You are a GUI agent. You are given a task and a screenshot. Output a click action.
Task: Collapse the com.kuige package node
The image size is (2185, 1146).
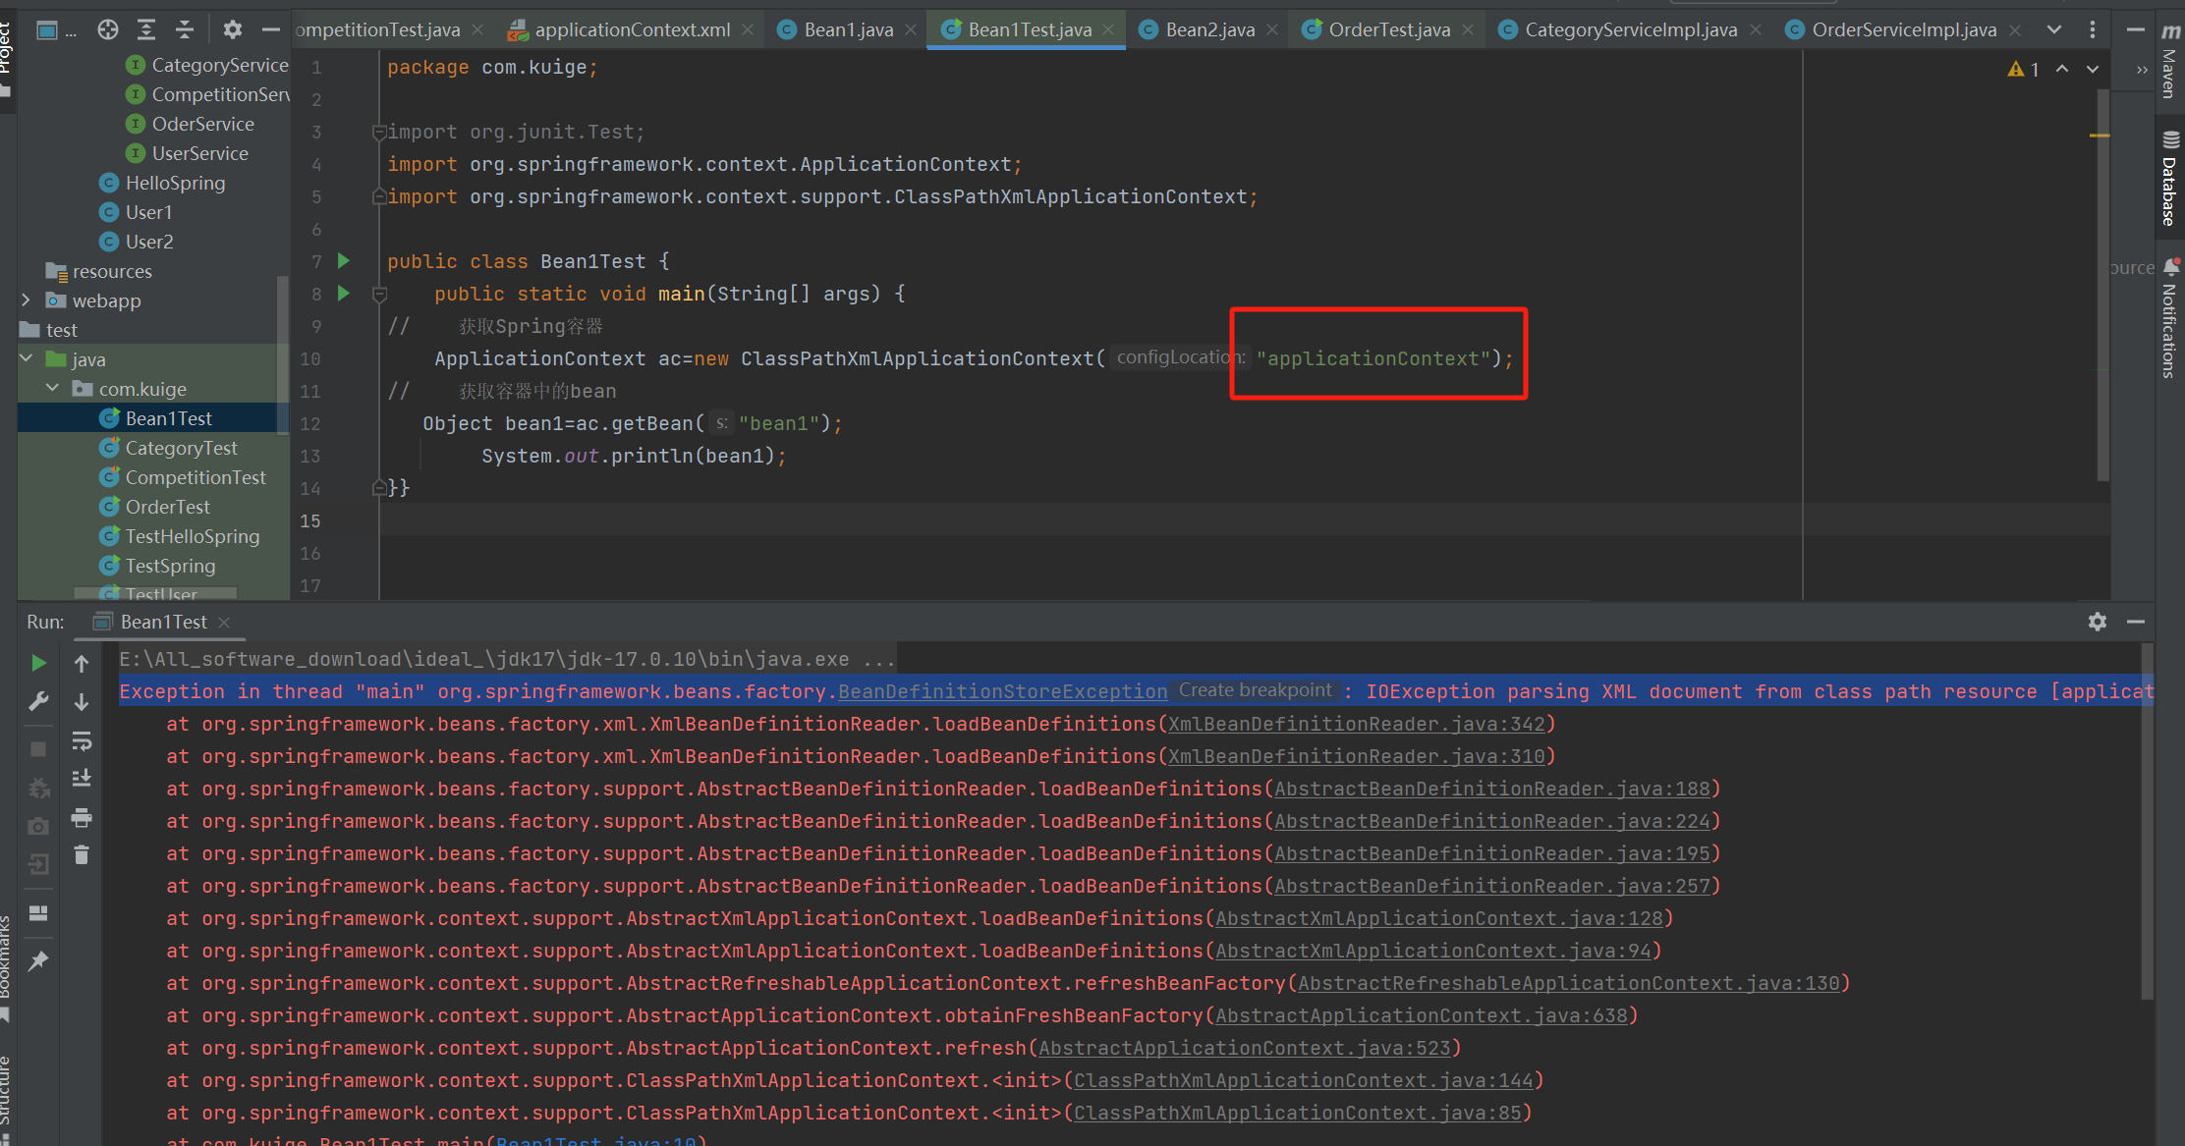pyautogui.click(x=53, y=389)
